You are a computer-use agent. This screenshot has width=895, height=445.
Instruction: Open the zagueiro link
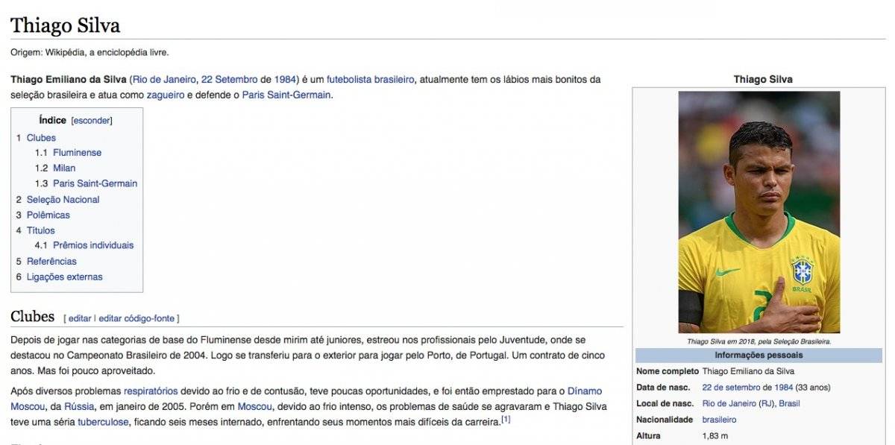coord(166,95)
